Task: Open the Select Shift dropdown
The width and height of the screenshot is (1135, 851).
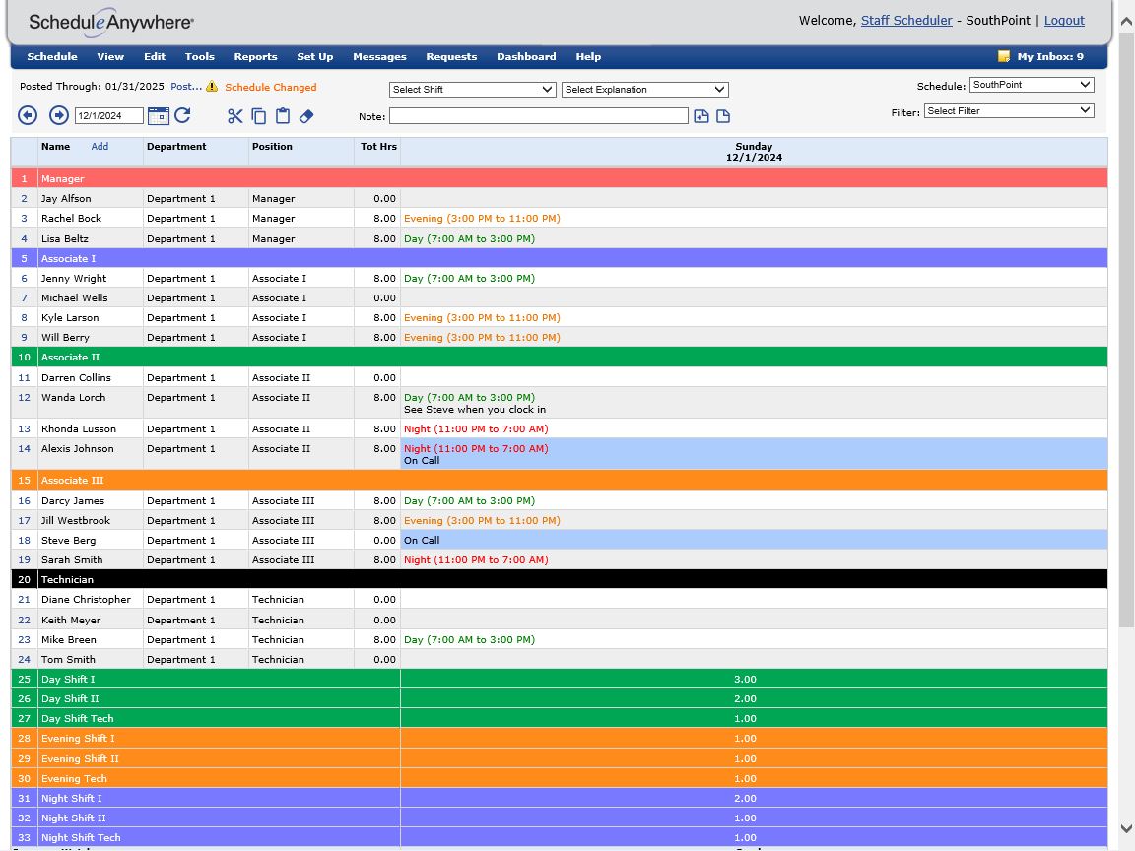Action: tap(472, 90)
